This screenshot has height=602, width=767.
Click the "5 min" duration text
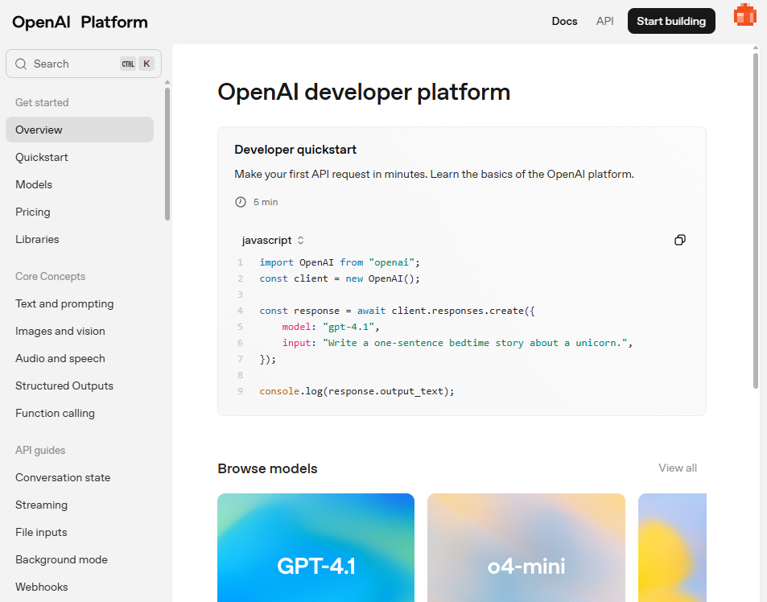(266, 202)
